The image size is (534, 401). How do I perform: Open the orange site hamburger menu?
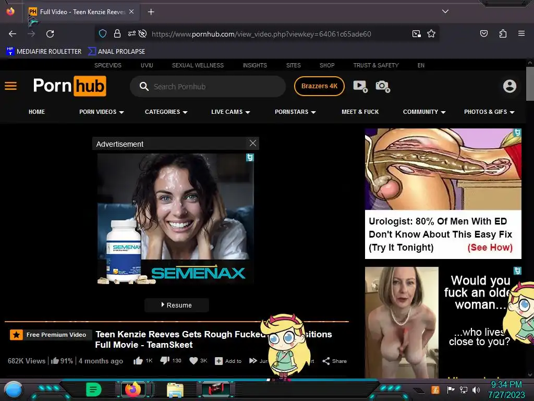coord(10,86)
